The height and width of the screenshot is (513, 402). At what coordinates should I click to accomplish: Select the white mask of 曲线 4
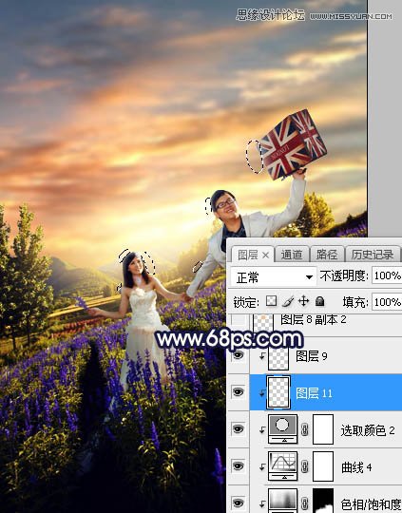[323, 466]
